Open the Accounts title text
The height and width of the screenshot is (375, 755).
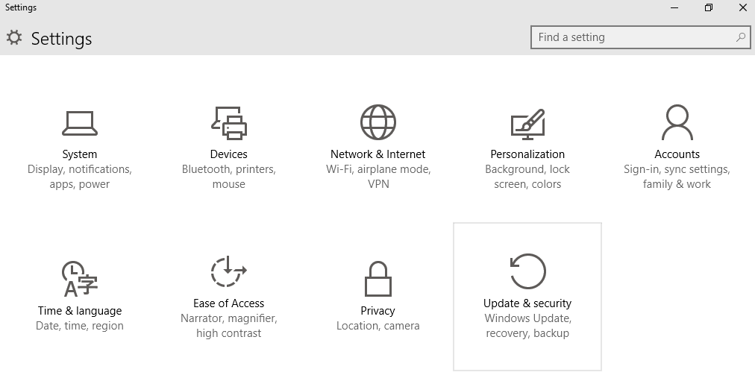(677, 154)
